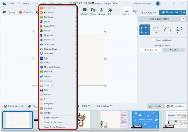Set background fill to Transparent
Screen dimensions: 188x132
pos(151,50)
